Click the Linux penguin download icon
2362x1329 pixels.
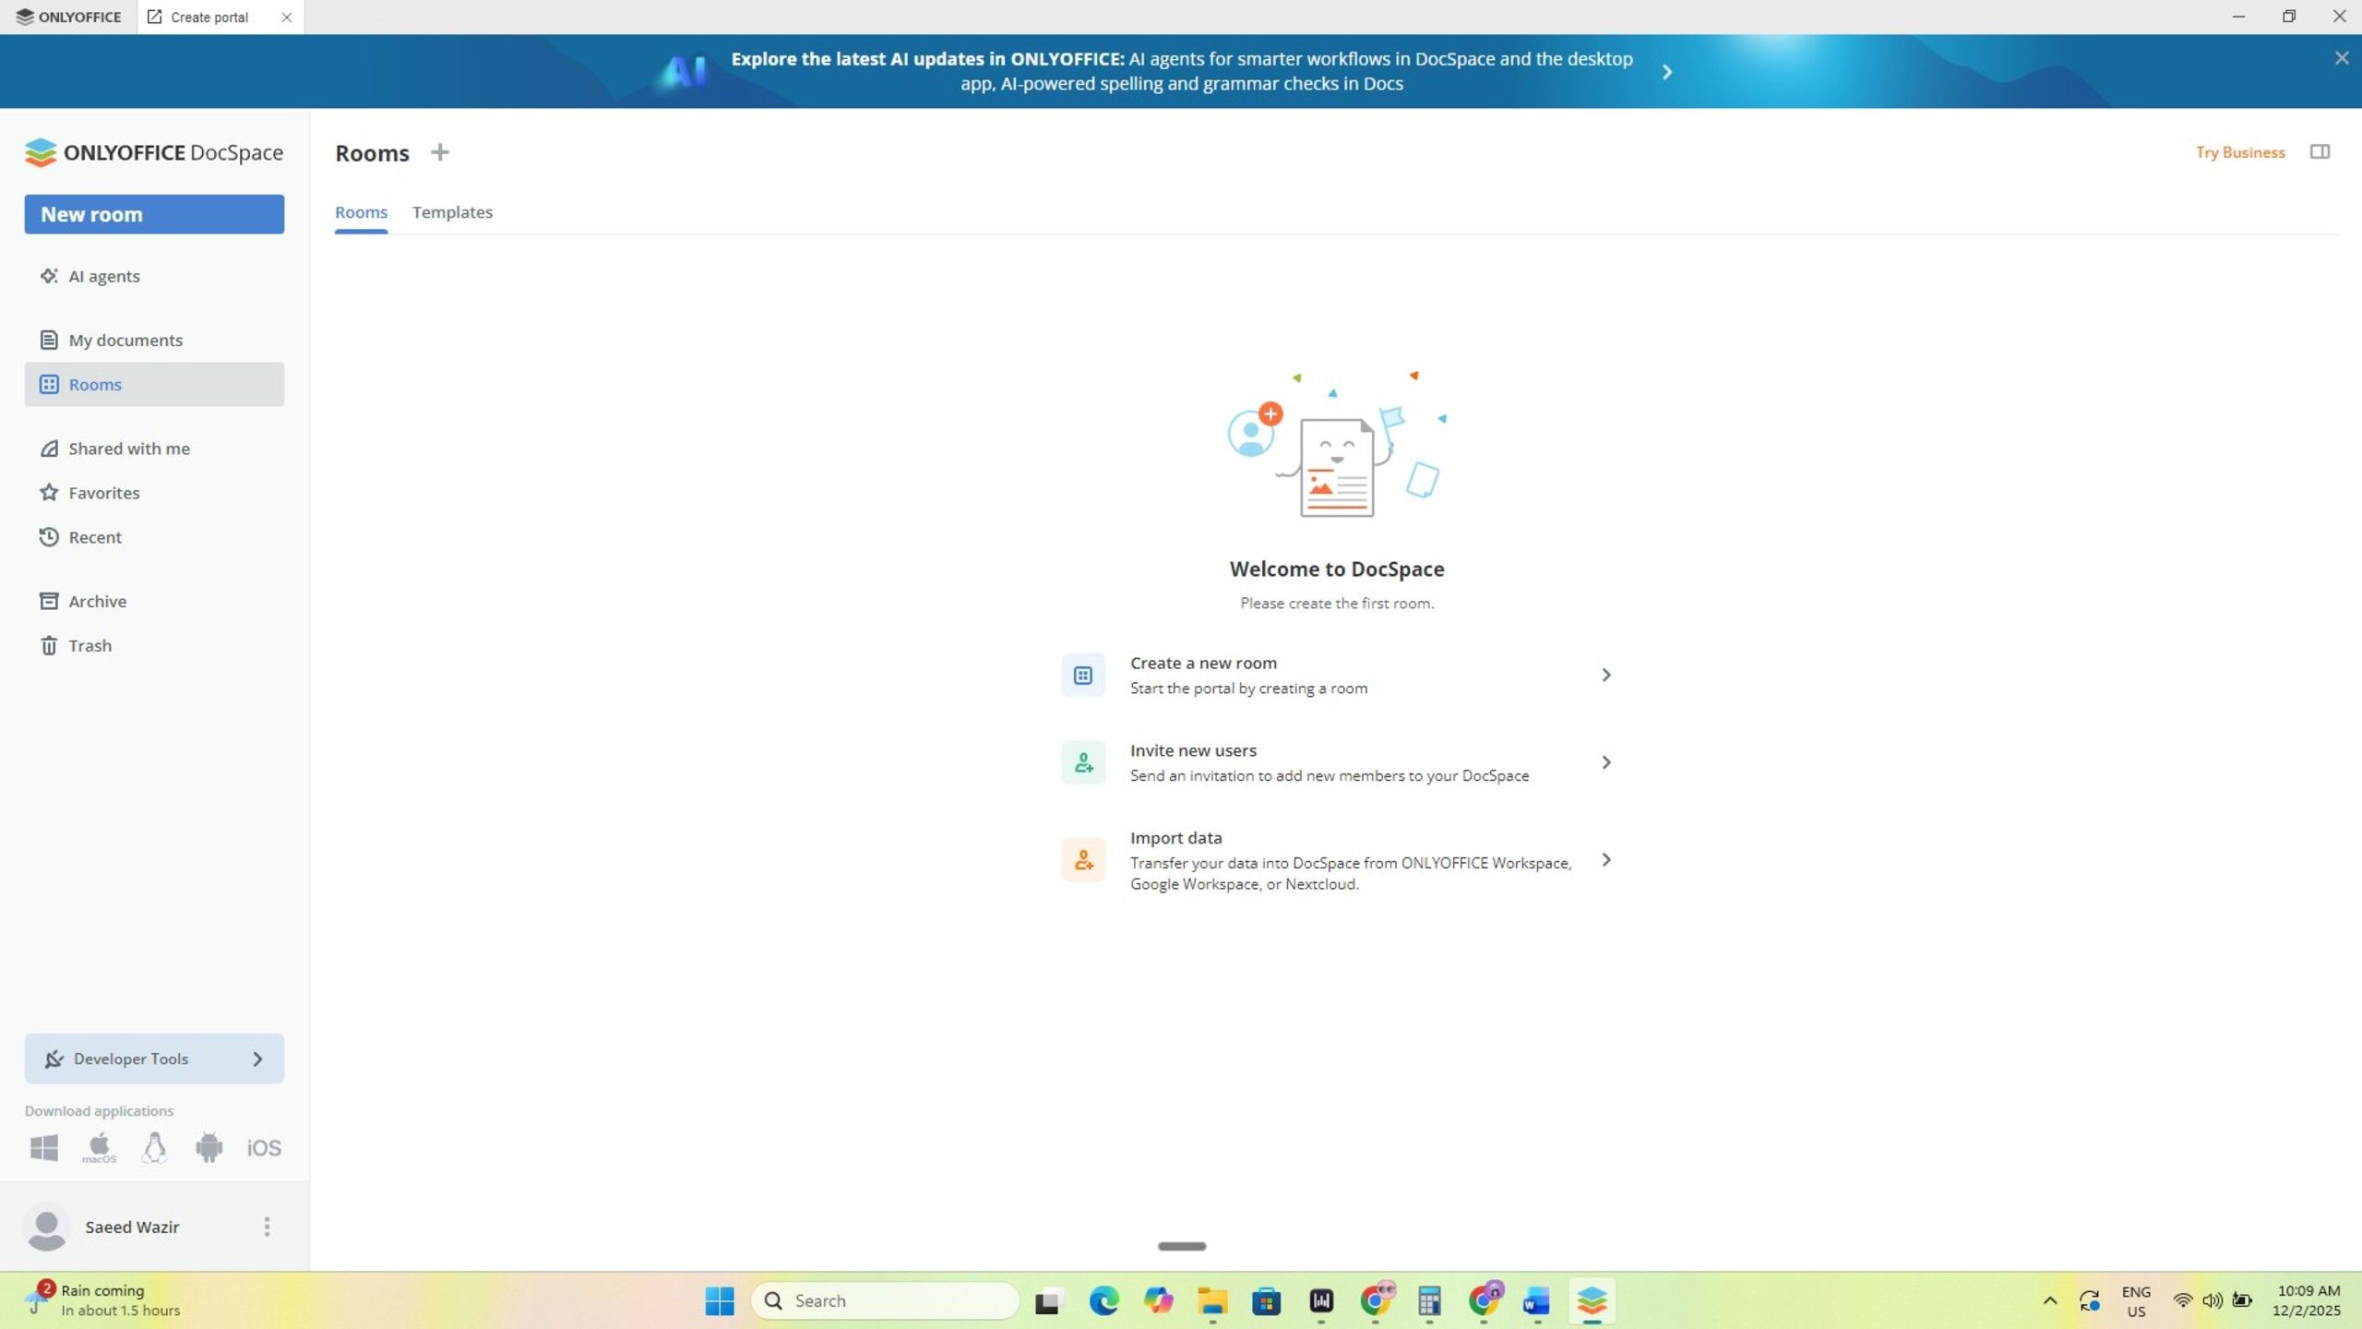[x=154, y=1147]
